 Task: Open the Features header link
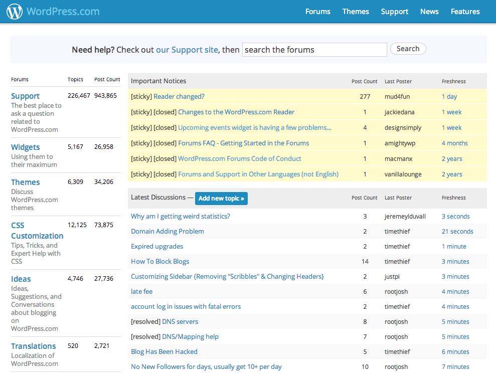coord(465,12)
